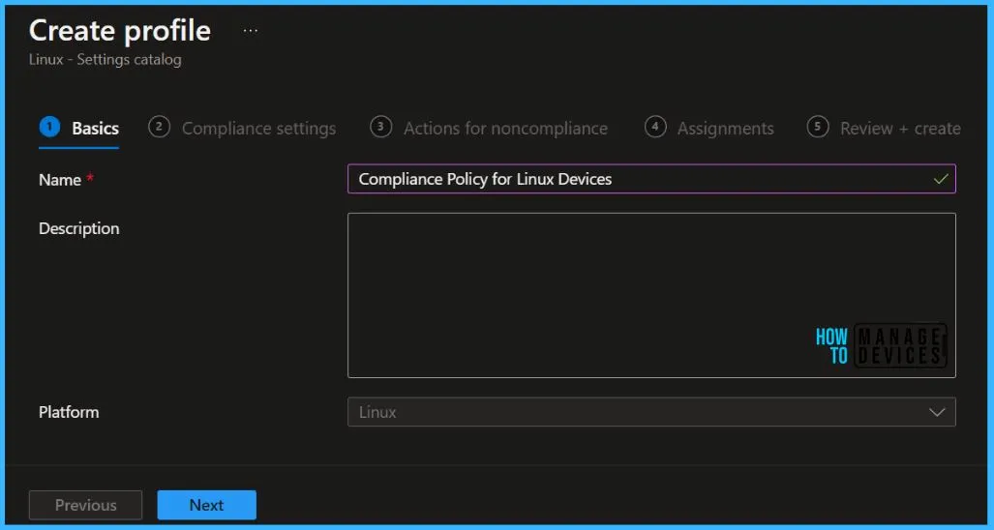
Task: Switch to the Assignments step
Action: [709, 129]
